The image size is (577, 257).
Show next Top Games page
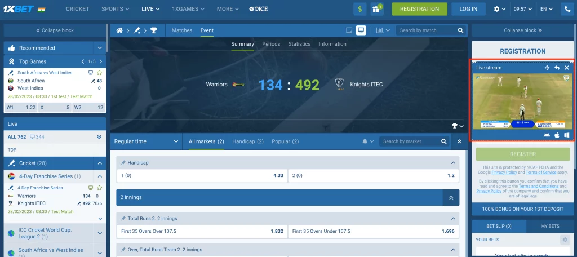(x=100, y=61)
